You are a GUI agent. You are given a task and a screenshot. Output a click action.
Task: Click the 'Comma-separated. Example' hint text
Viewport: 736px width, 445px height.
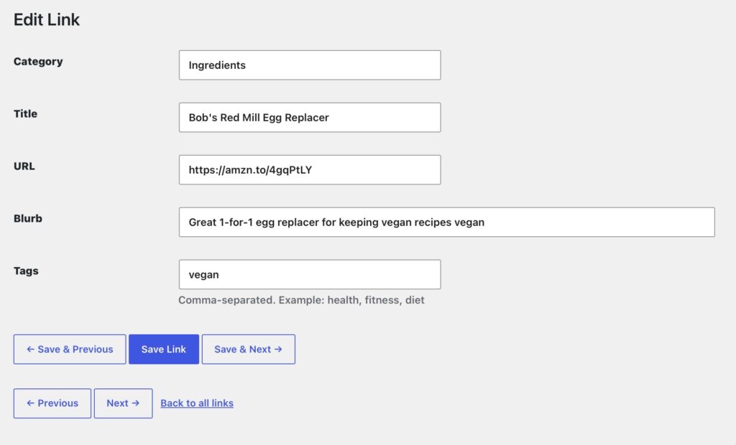tap(301, 300)
